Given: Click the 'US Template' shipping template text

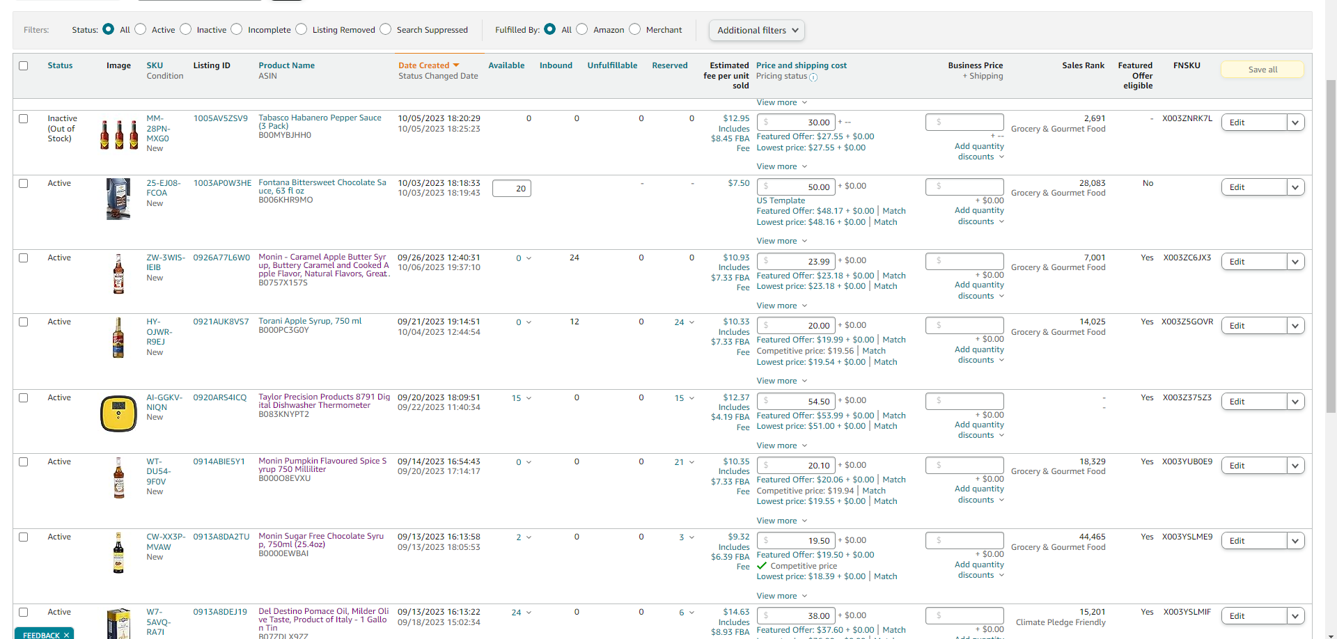Looking at the screenshot, I should coord(781,200).
